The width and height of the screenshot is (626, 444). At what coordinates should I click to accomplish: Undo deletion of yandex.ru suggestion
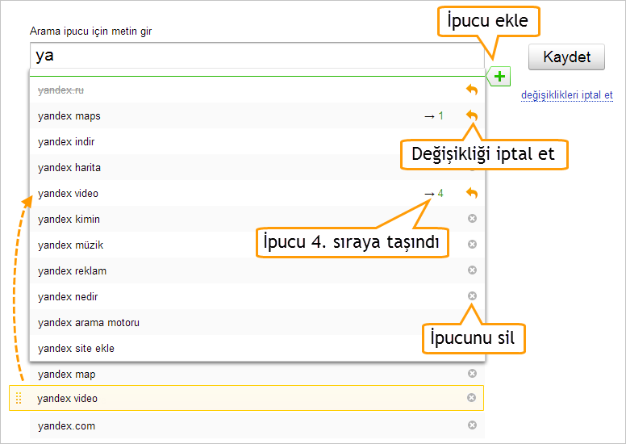472,90
